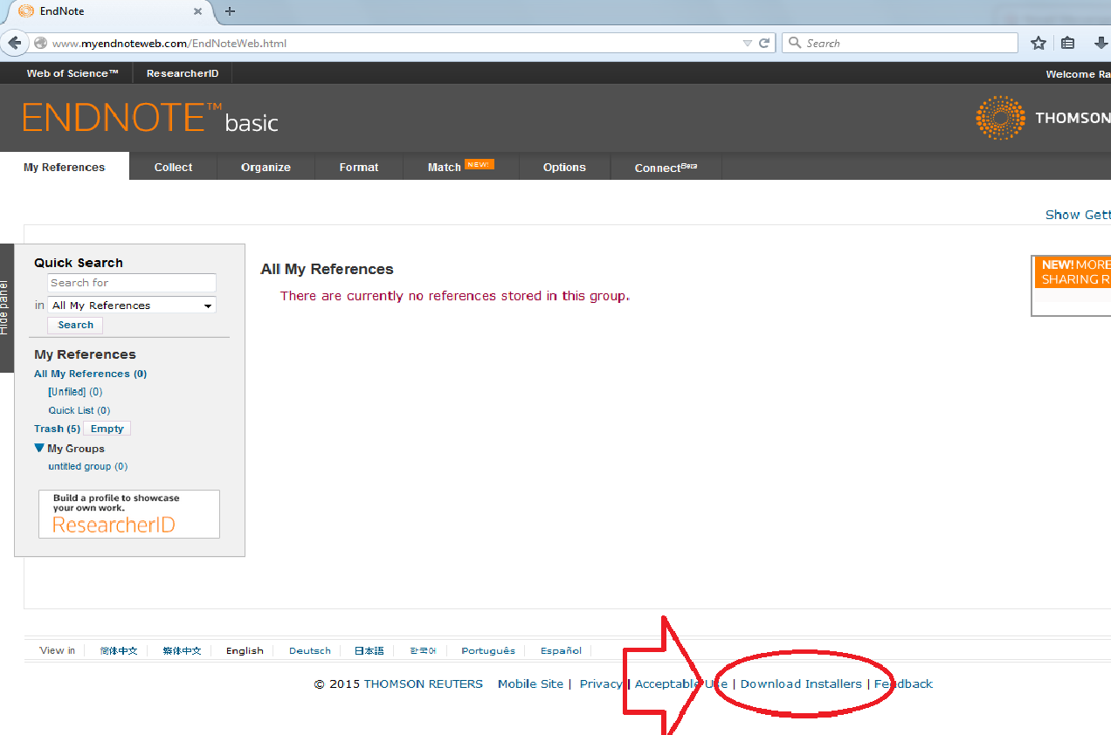1111x735 pixels.
Task: Open the Trash (5) folder
Action: pyautogui.click(x=57, y=429)
